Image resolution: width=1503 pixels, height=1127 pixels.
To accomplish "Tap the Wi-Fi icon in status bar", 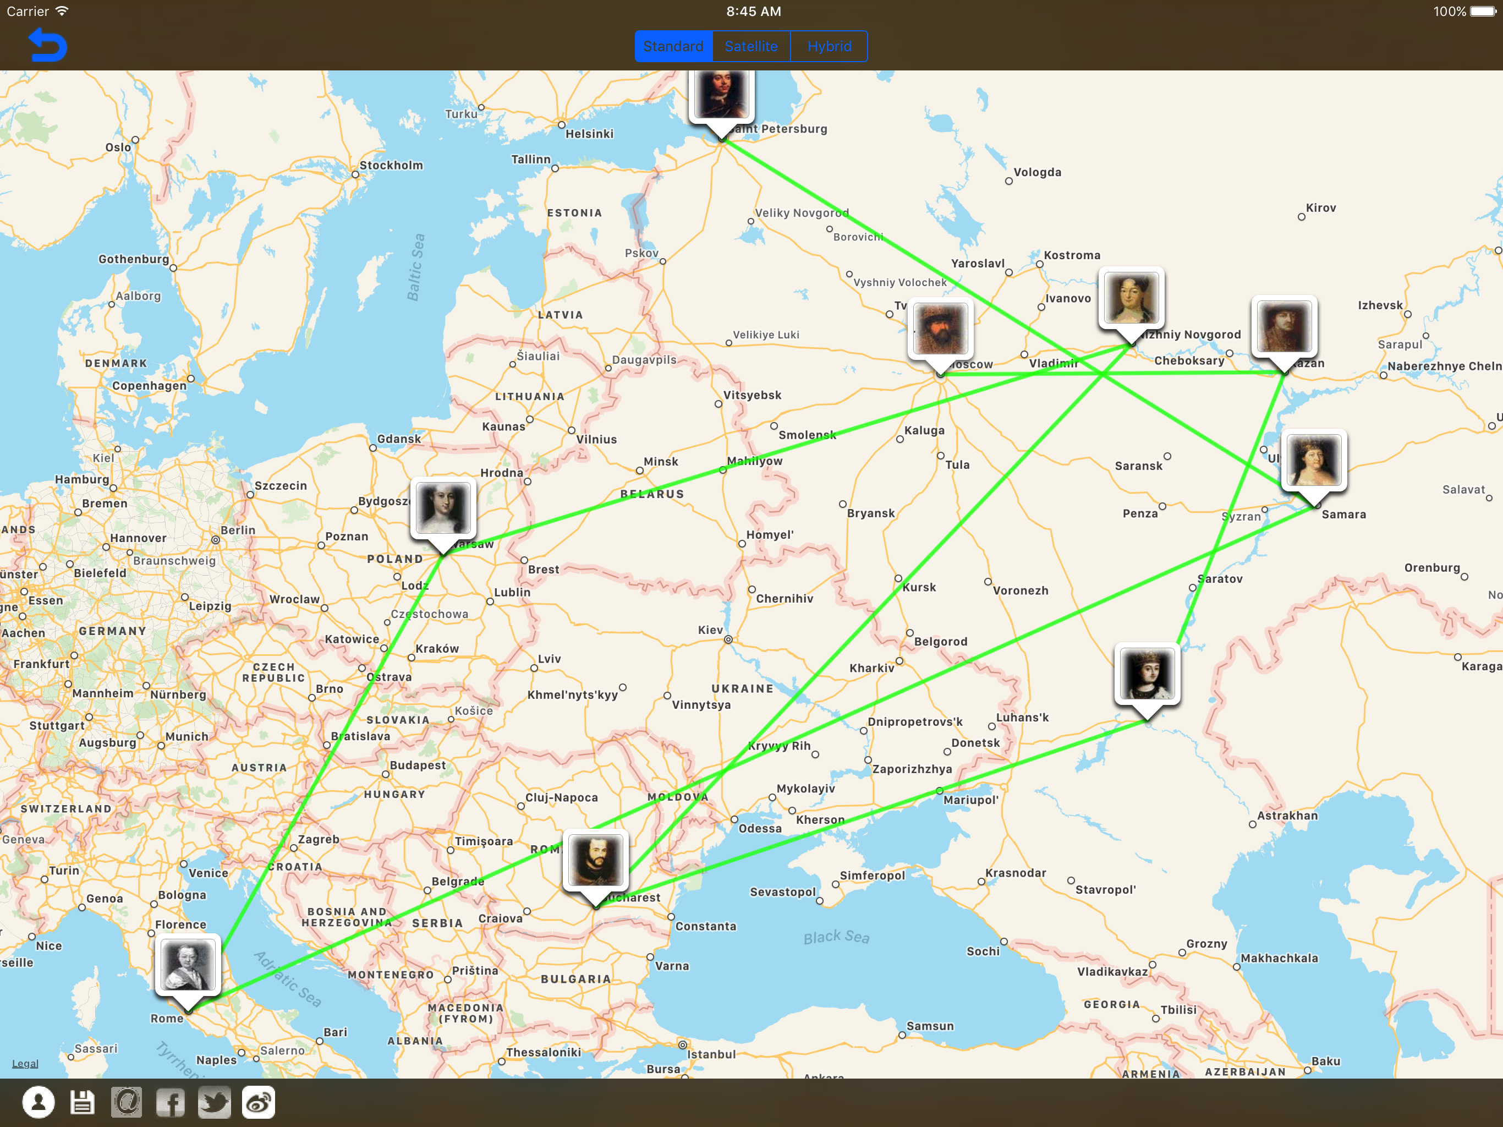I will 61,11.
